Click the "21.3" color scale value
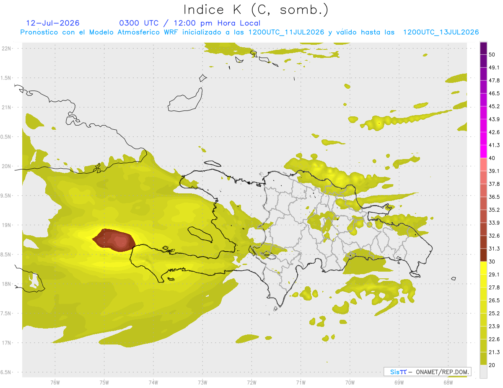Image resolution: width=503 pixels, height=388 pixels. 494,352
